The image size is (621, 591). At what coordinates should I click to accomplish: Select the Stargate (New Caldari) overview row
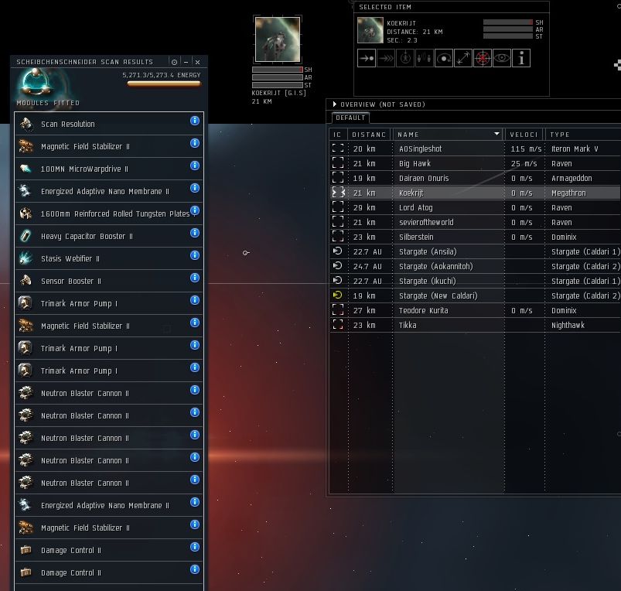476,296
